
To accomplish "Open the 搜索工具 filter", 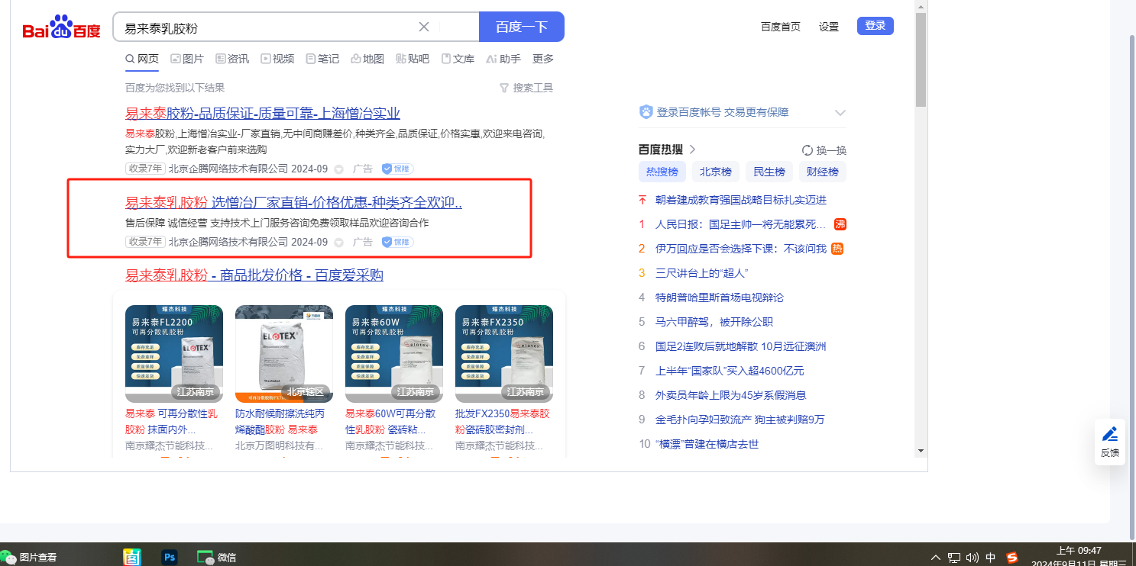I will [x=526, y=88].
